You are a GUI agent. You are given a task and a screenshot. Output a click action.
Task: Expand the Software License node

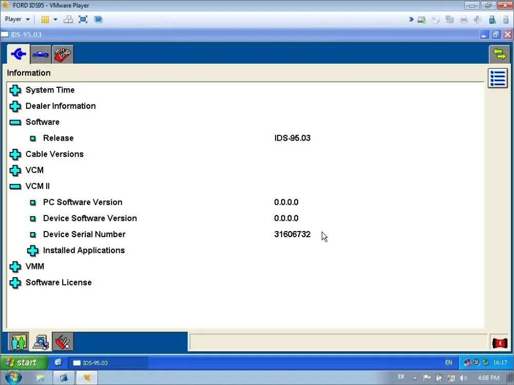[15, 283]
